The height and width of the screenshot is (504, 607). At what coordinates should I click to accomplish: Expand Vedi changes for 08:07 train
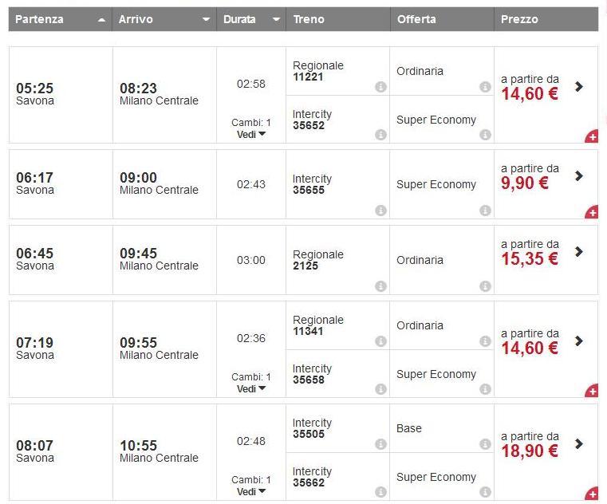pos(251,491)
